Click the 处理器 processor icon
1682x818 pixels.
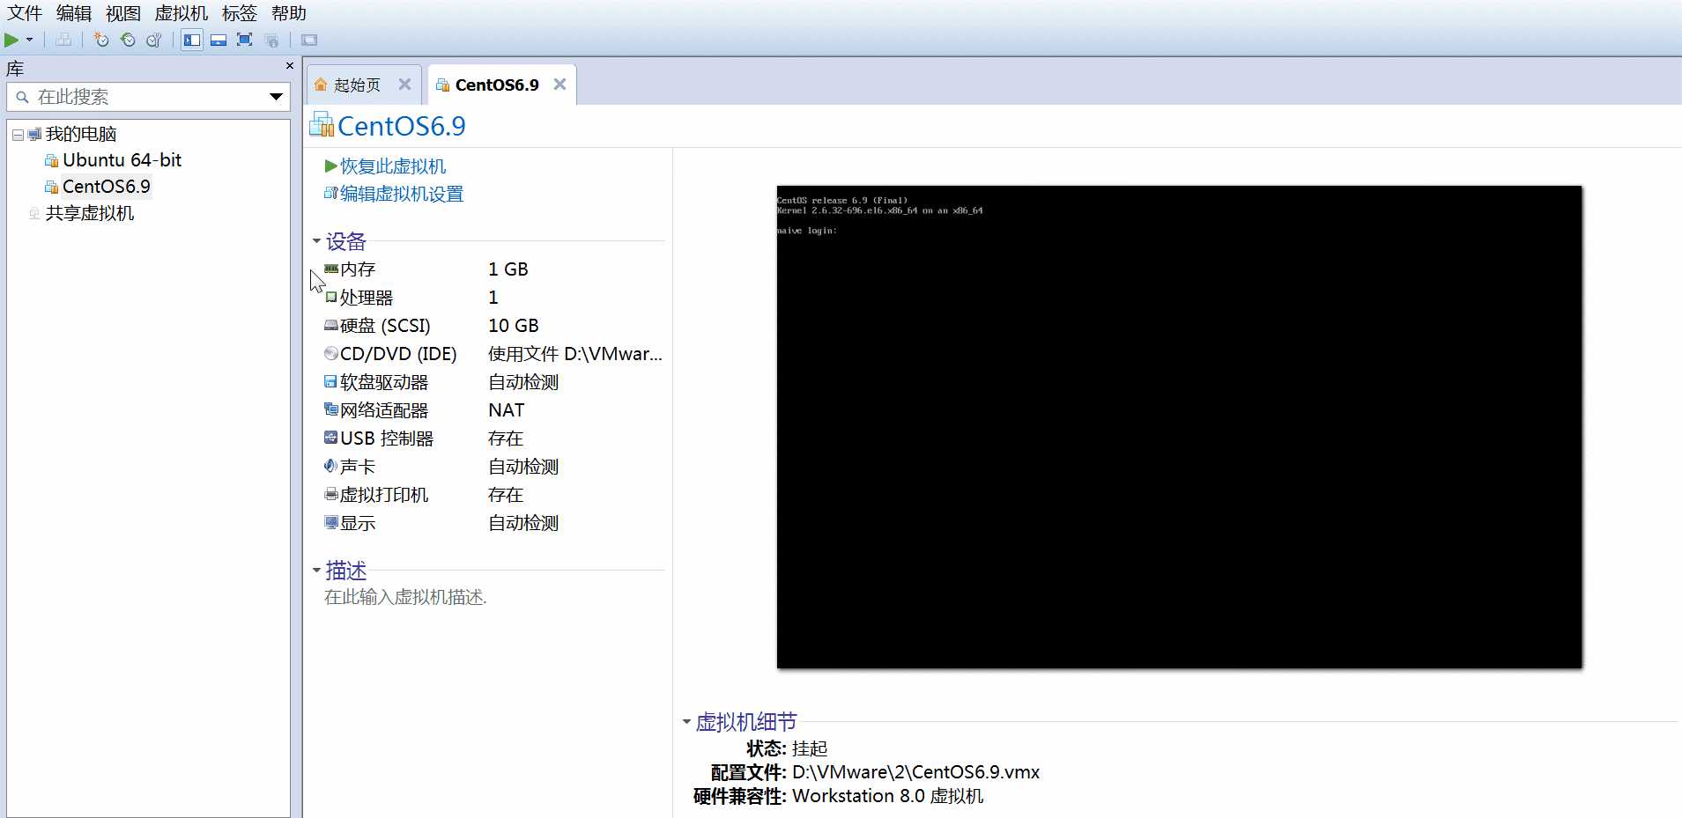pos(331,297)
